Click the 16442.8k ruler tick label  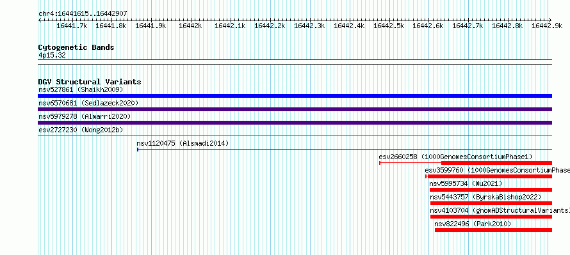(x=507, y=26)
